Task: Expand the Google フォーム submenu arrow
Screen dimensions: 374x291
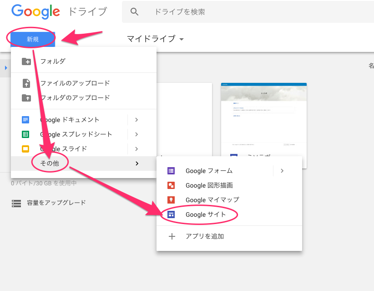Action: 282,171
